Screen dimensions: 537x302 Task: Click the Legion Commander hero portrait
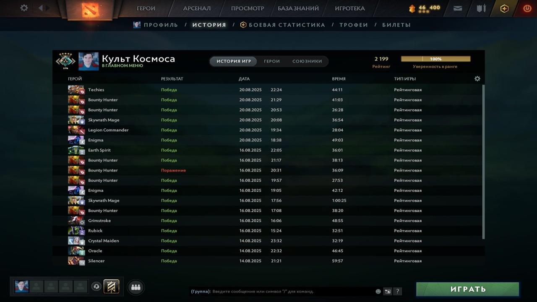click(x=76, y=130)
